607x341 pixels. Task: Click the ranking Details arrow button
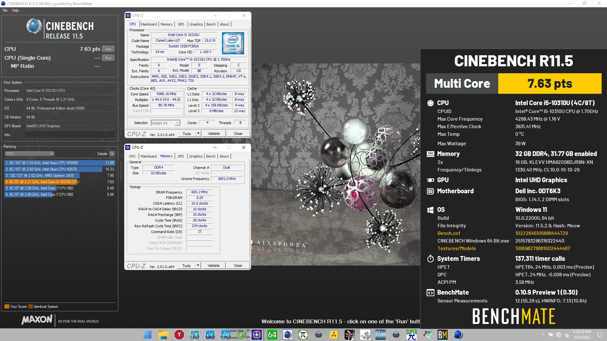tap(112, 154)
